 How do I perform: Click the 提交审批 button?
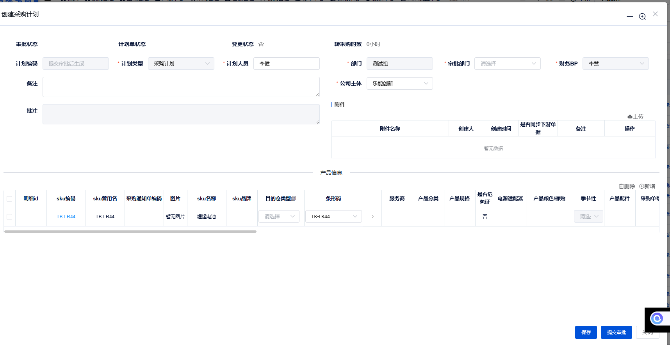click(616, 332)
